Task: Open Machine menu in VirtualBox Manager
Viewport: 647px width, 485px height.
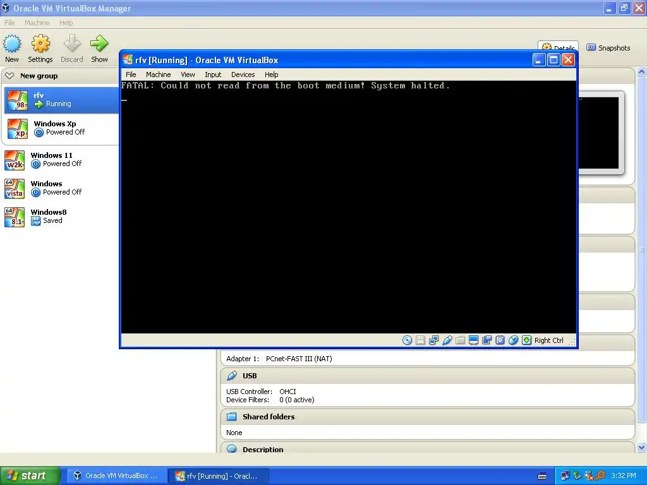Action: point(37,23)
